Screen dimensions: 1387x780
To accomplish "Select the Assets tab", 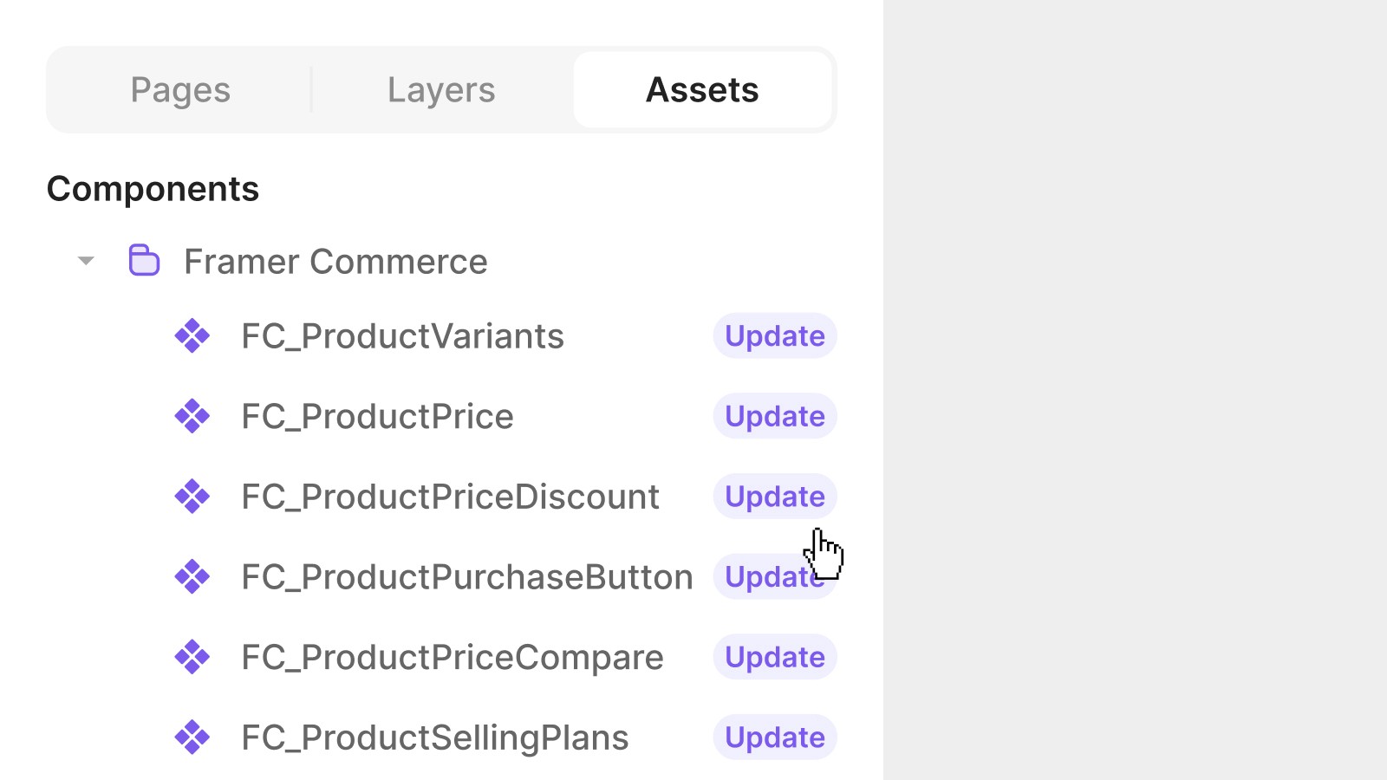I will [x=702, y=90].
